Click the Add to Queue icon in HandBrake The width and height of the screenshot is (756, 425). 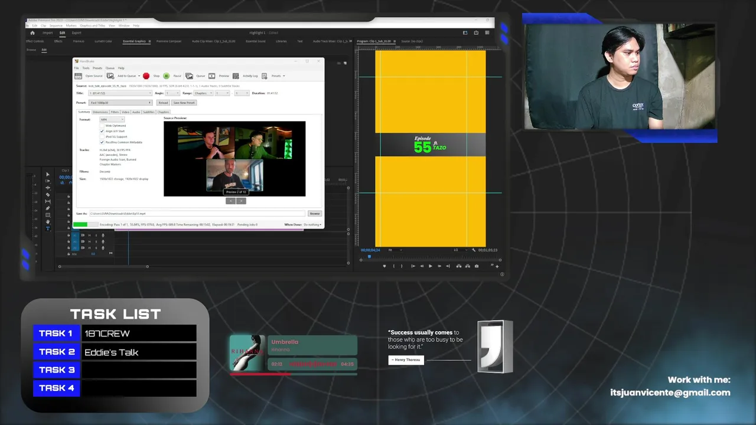pyautogui.click(x=110, y=76)
